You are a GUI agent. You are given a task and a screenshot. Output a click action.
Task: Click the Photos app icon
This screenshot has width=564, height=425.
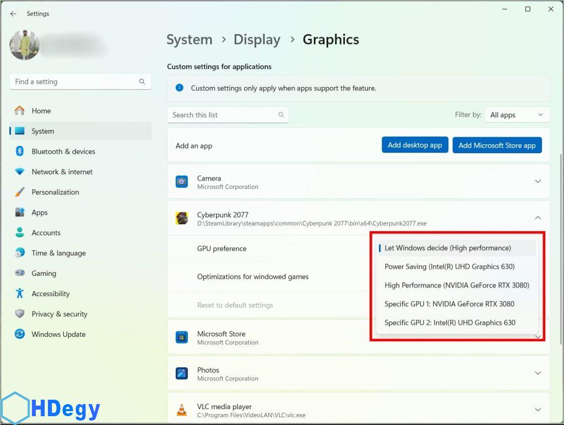click(182, 374)
